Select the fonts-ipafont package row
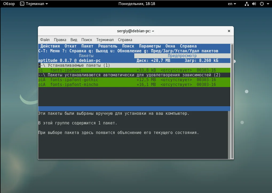The width and height of the screenshot is (272, 193). click(x=134, y=70)
